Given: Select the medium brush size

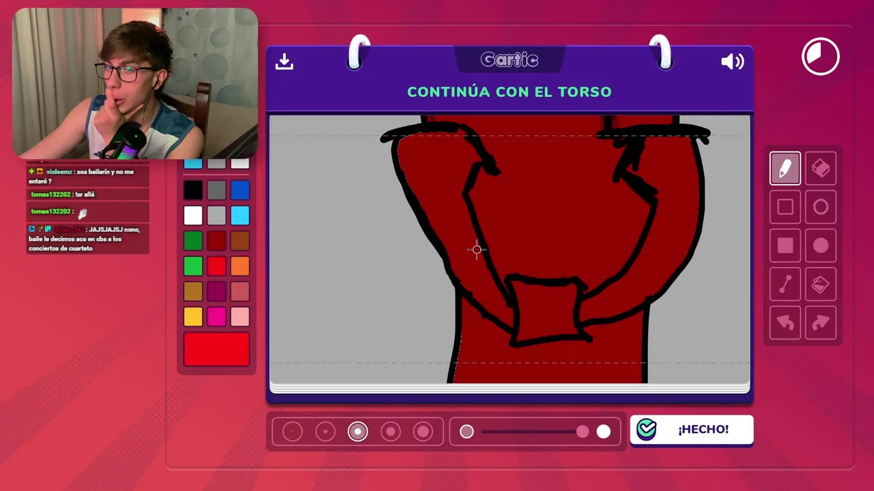Looking at the screenshot, I should point(358,431).
